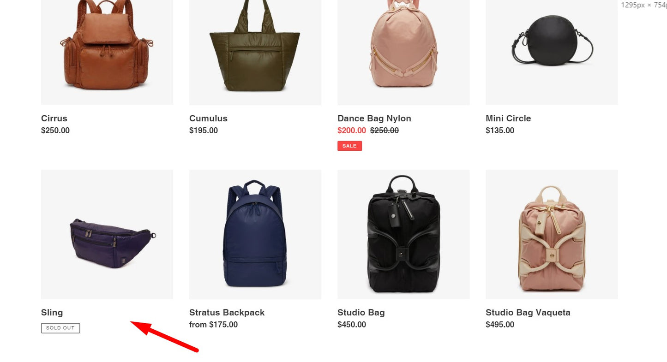Open the pink Dance Bag Nylon image
The height and width of the screenshot is (362, 667).
[403, 52]
